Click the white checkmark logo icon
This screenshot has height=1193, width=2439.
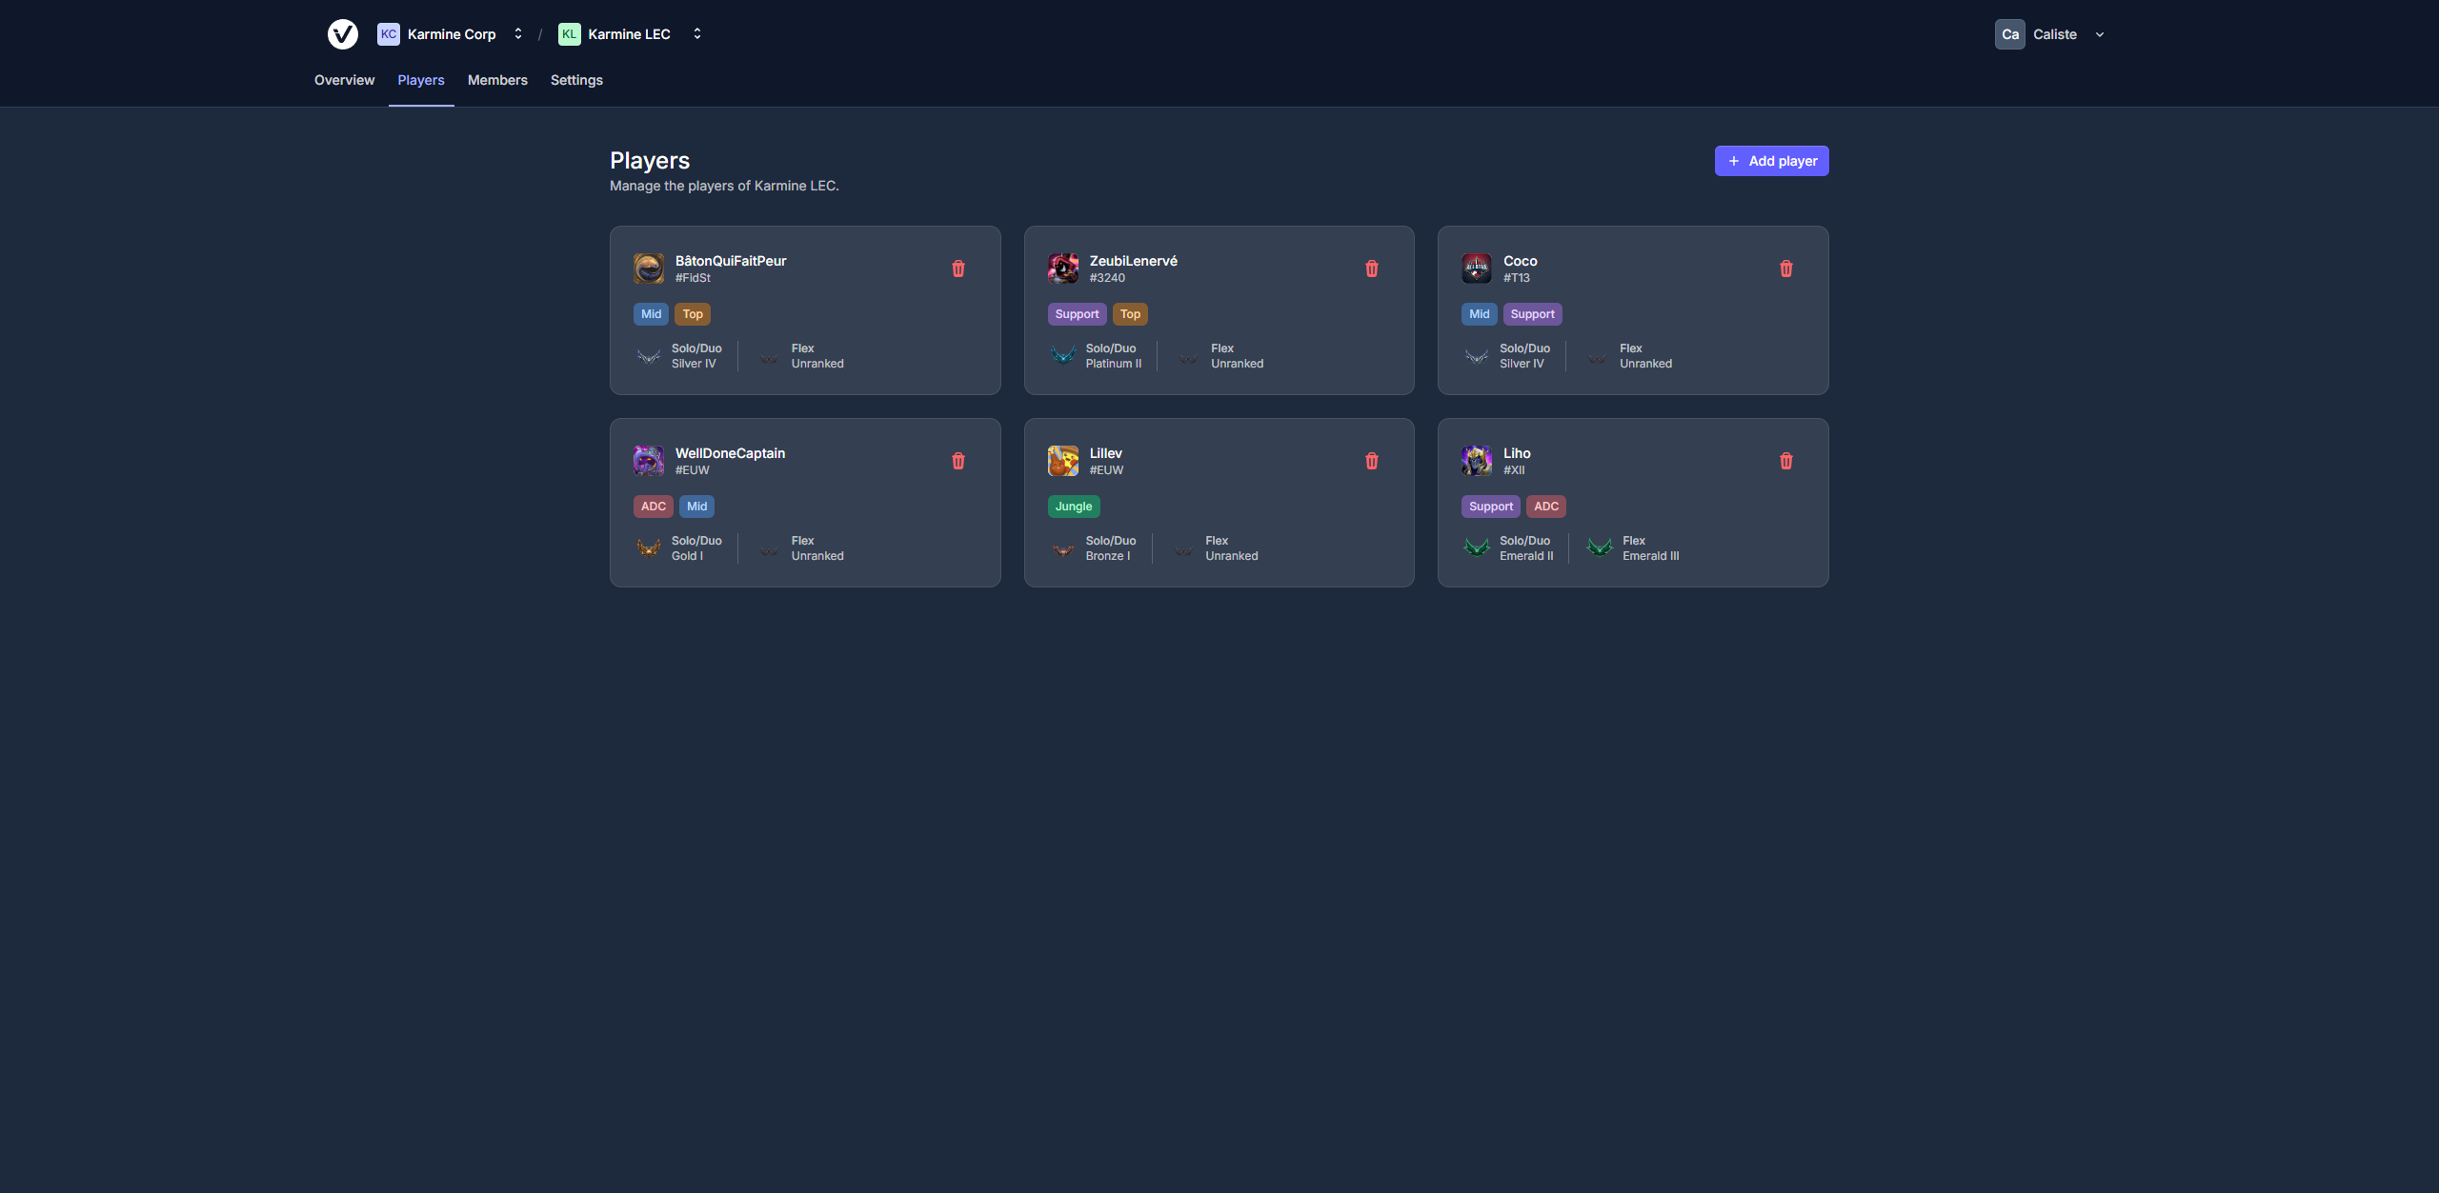coord(342,33)
